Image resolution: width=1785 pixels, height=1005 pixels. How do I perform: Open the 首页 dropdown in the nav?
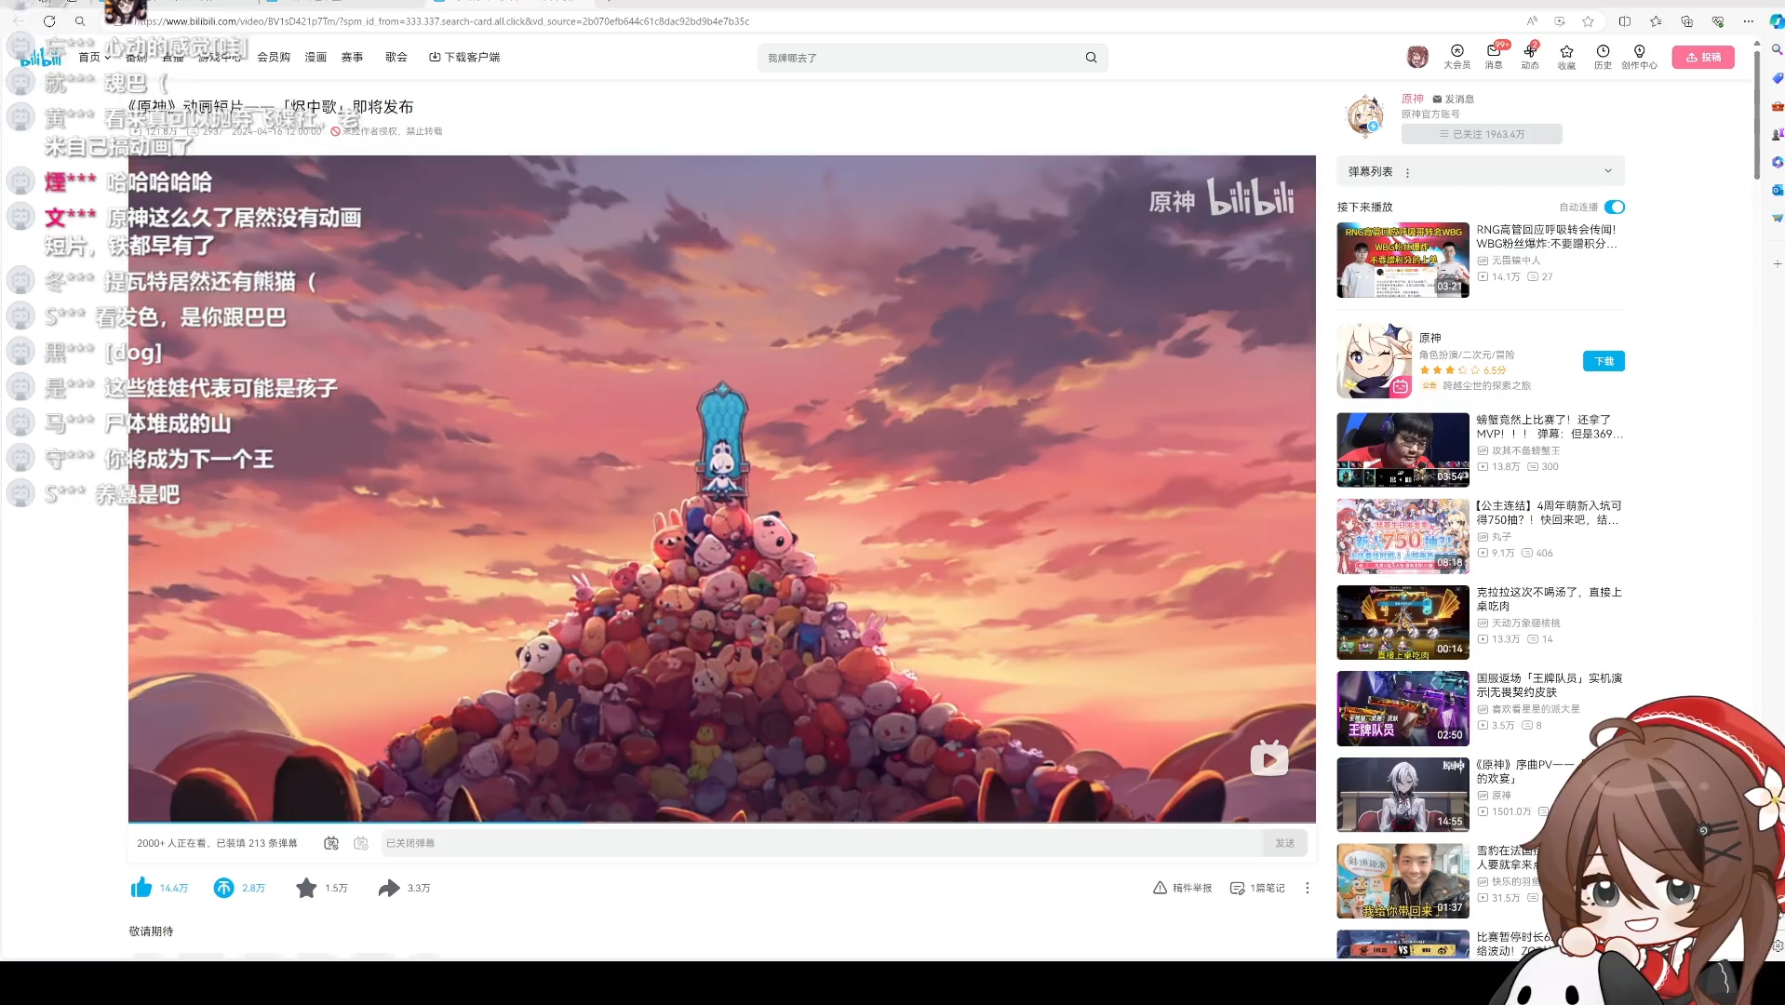click(x=94, y=57)
